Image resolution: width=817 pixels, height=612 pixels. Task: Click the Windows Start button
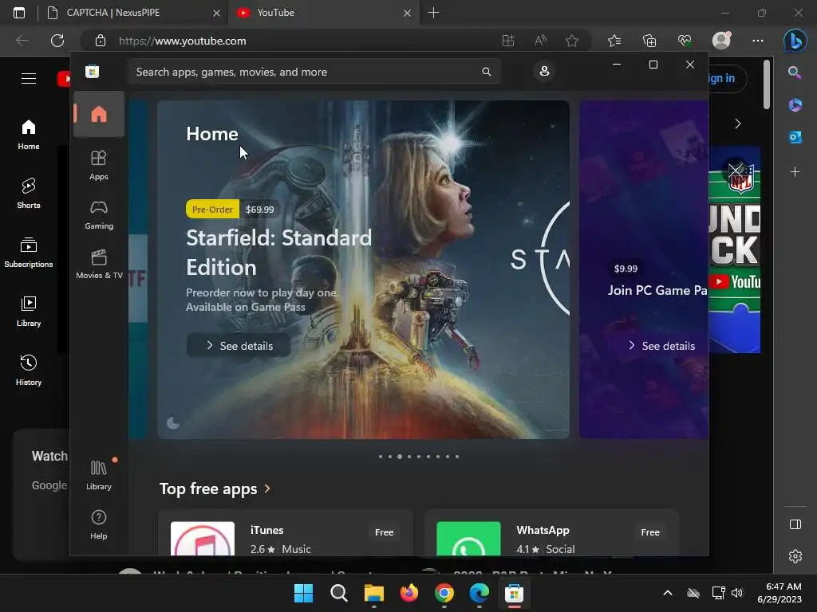pos(303,593)
